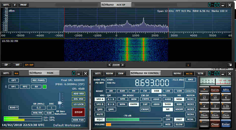Enable the NR noise reduction button

[x=168, y=109]
